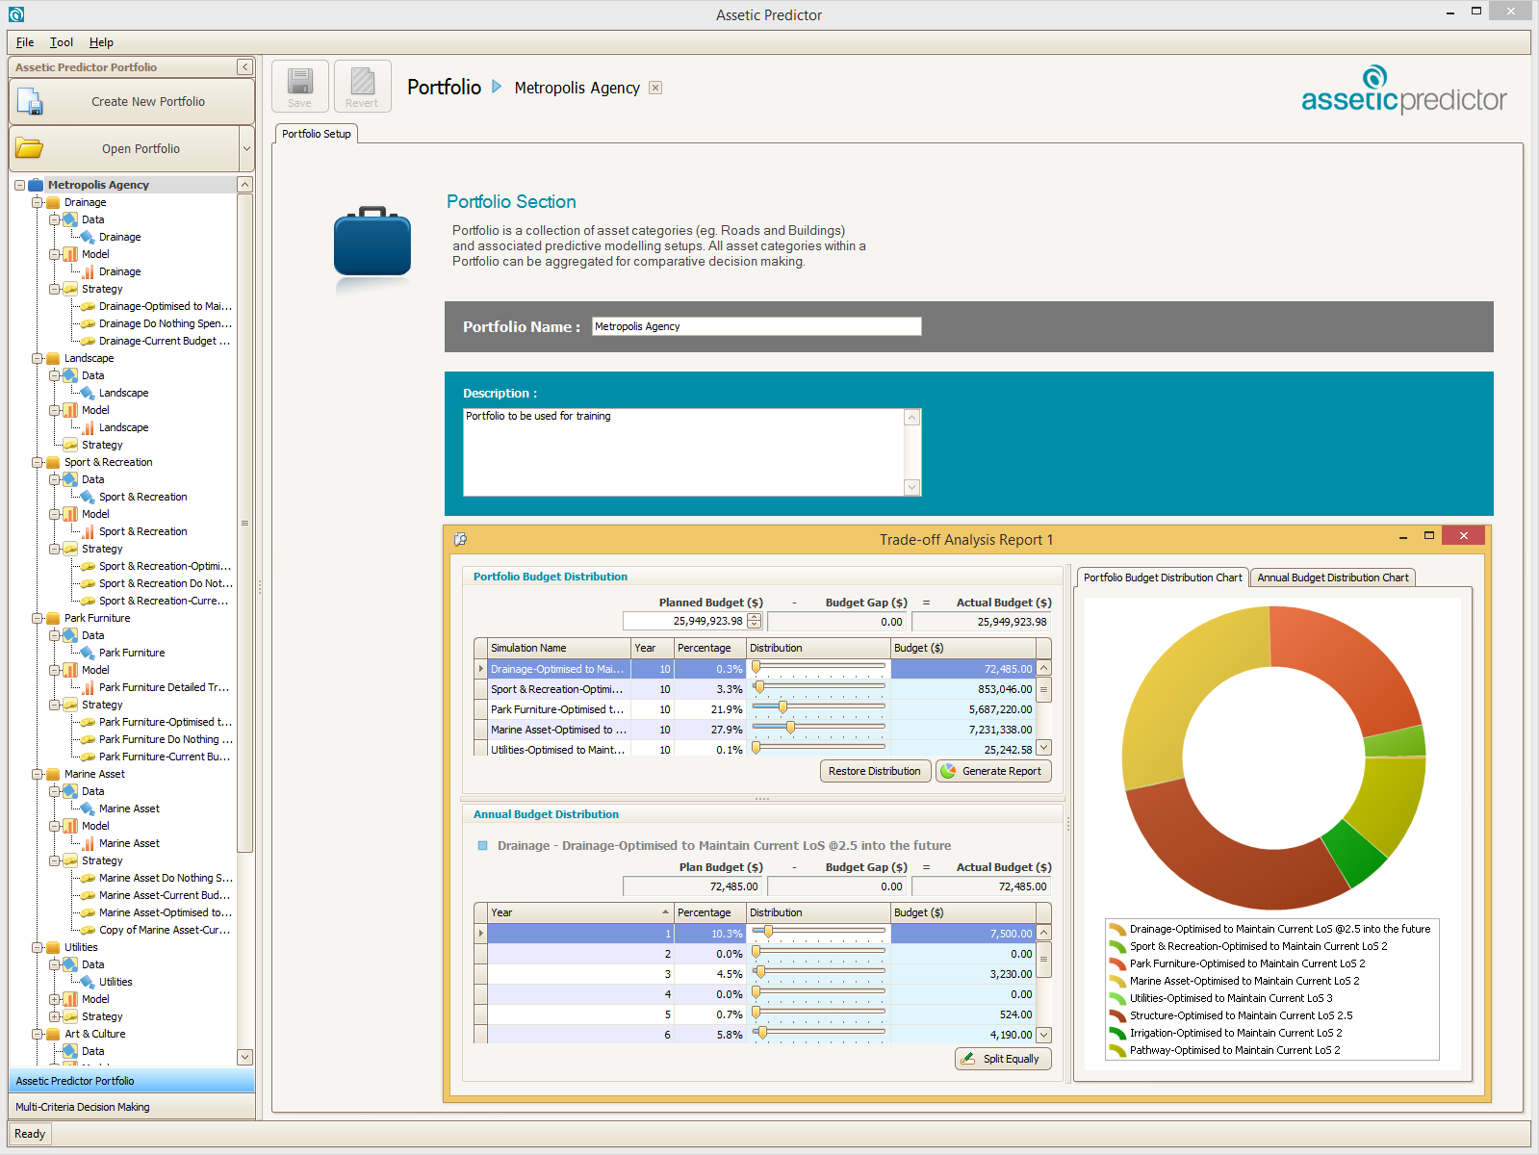Collapse the Drainage category node
The width and height of the screenshot is (1539, 1155).
37,202
